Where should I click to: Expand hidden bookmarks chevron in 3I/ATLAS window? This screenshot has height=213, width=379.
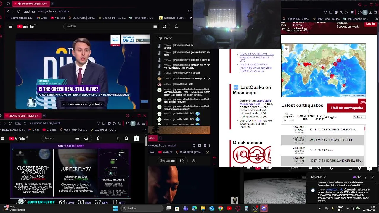click(x=144, y=130)
